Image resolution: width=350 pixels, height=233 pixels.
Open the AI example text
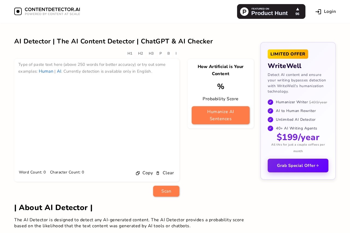(x=59, y=71)
